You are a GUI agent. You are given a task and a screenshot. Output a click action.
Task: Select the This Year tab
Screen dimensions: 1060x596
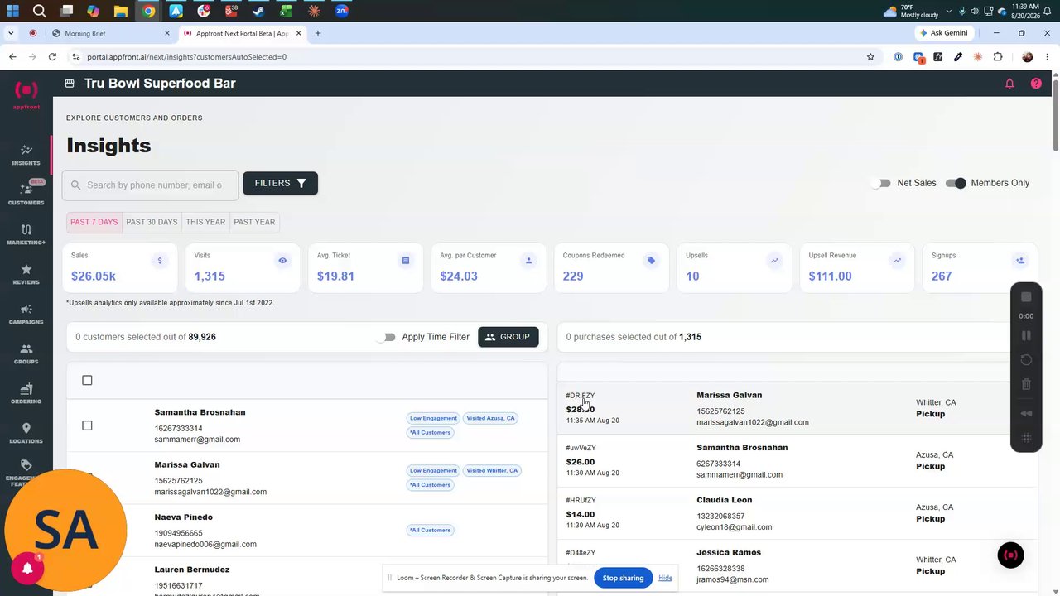point(205,222)
